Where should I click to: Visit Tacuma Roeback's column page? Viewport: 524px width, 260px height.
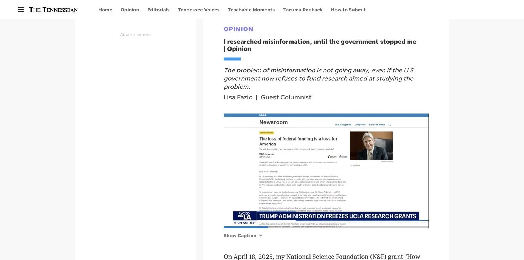click(303, 10)
